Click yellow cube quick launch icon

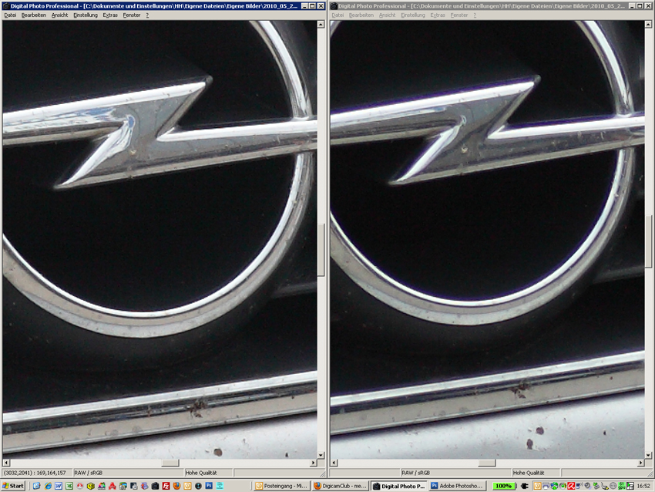pos(91,486)
